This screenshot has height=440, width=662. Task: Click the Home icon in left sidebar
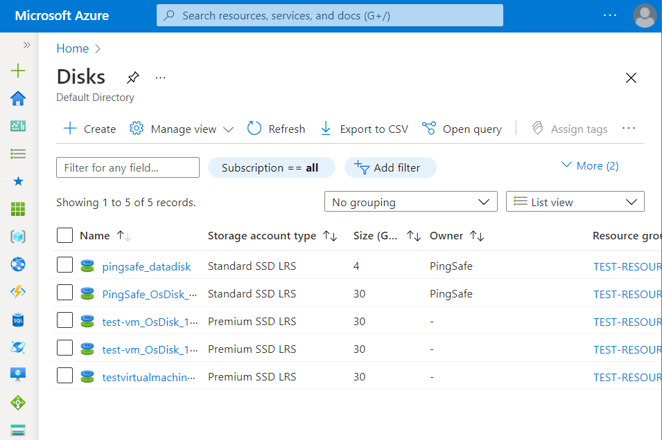tap(18, 98)
